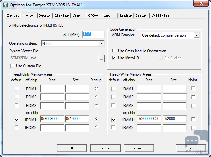211x157 pixels.
Task: Enable NoInit for RAM1
Action: coord(193,89)
